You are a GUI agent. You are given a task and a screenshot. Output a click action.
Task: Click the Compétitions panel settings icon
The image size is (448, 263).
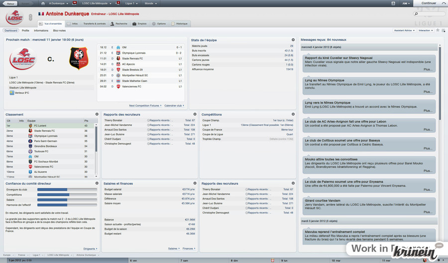[x=293, y=114]
